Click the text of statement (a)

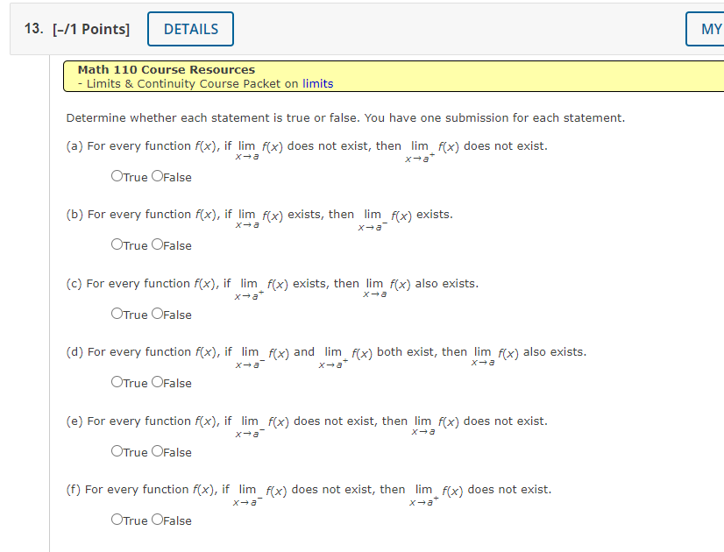click(x=307, y=150)
